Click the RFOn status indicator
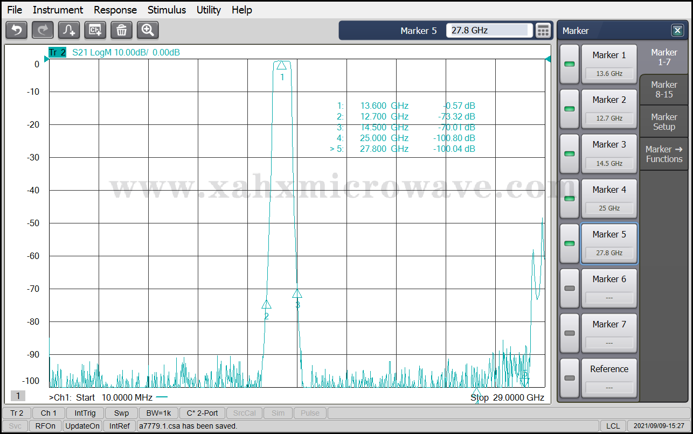This screenshot has height=434, width=693. pyautogui.click(x=45, y=426)
